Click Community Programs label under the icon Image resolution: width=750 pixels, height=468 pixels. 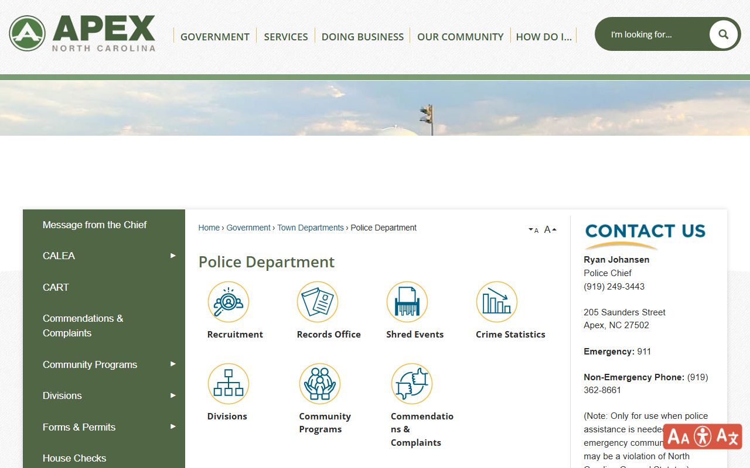pyautogui.click(x=325, y=423)
